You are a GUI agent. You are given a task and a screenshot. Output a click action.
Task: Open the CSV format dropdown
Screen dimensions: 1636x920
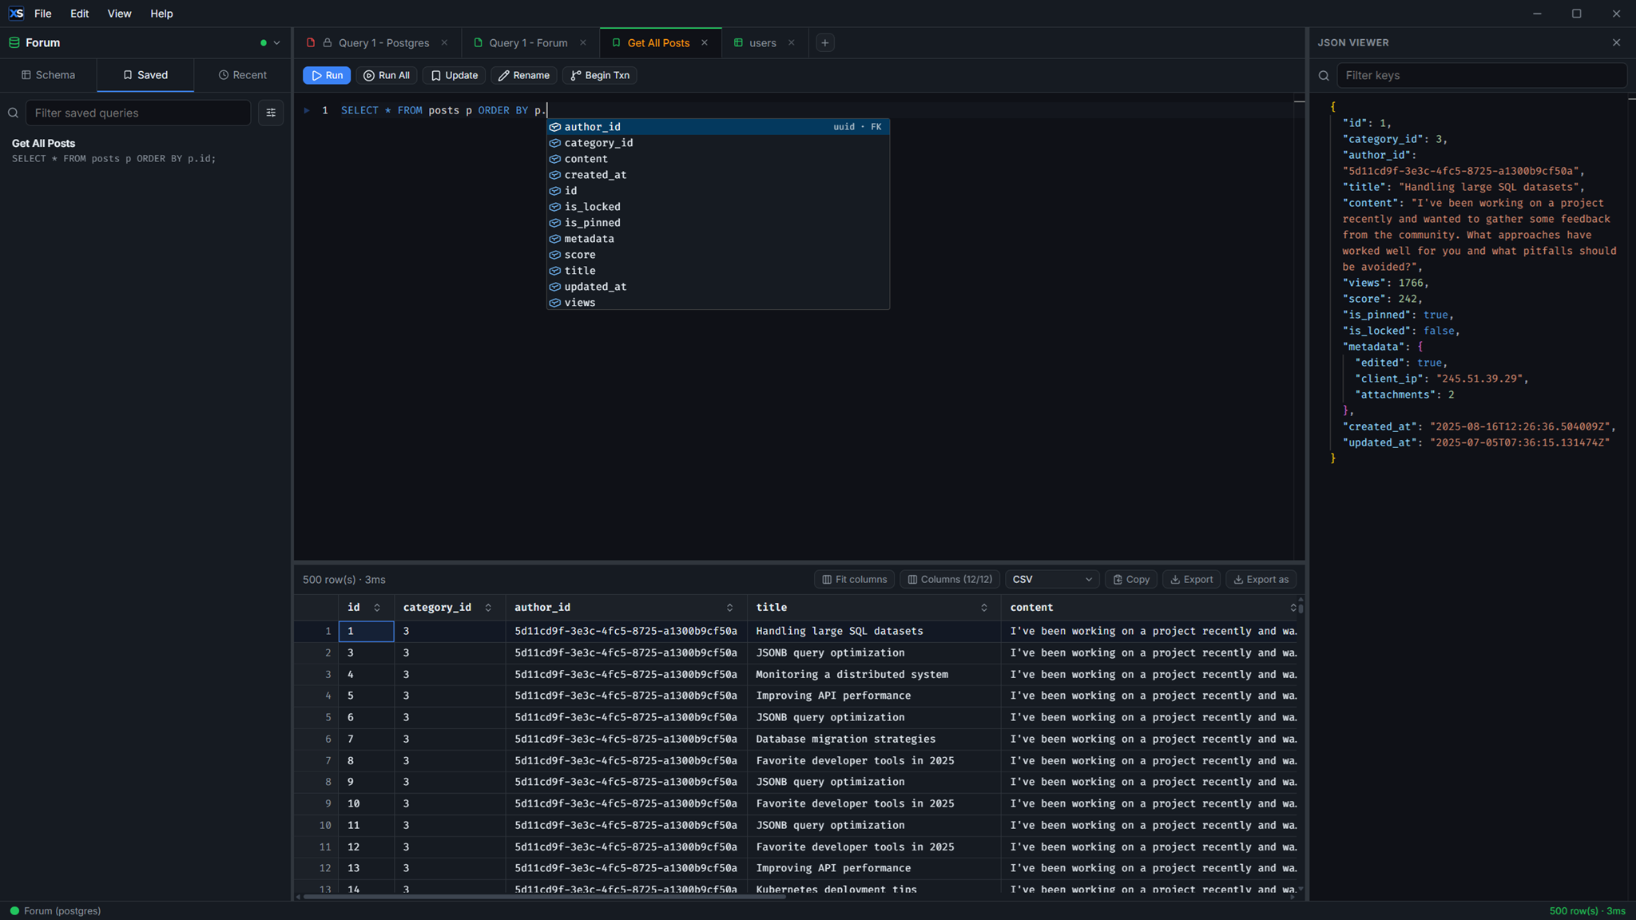click(x=1052, y=580)
